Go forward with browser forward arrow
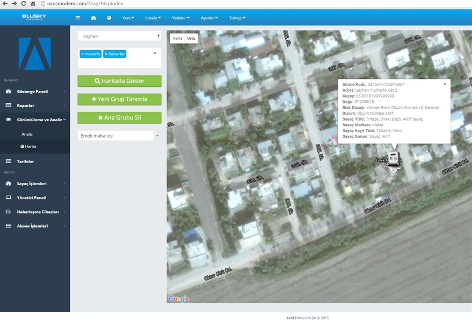Screen dimensions: 472x322 [14, 4]
